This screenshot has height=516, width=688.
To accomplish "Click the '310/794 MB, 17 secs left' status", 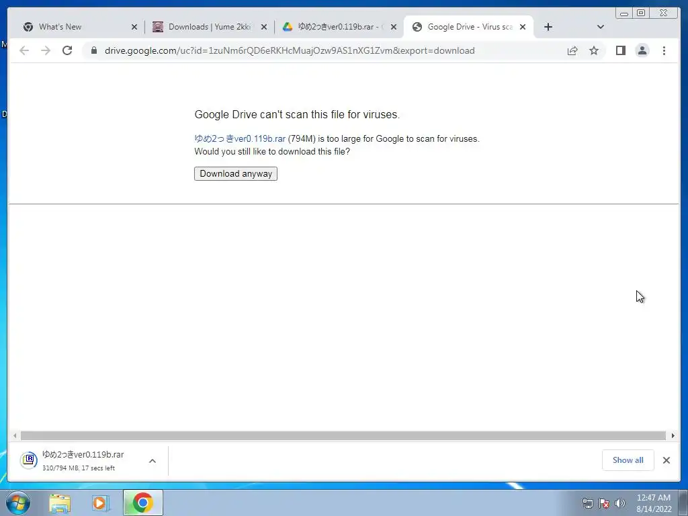I will 79,468.
